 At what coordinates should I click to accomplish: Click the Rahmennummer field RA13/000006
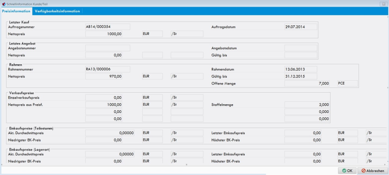pyautogui.click(x=107, y=69)
